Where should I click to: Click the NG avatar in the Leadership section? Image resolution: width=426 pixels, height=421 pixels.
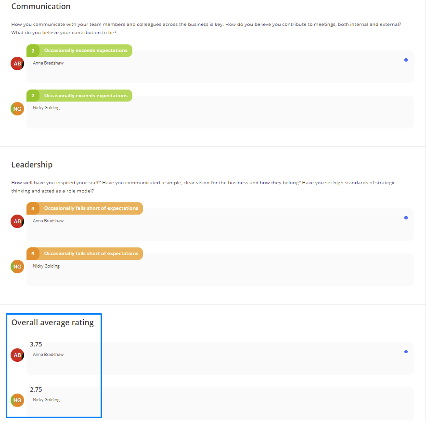coord(17,267)
